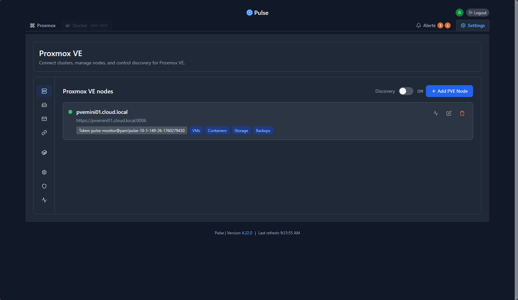Open the Settings tab
The height and width of the screenshot is (300, 518).
(x=473, y=25)
